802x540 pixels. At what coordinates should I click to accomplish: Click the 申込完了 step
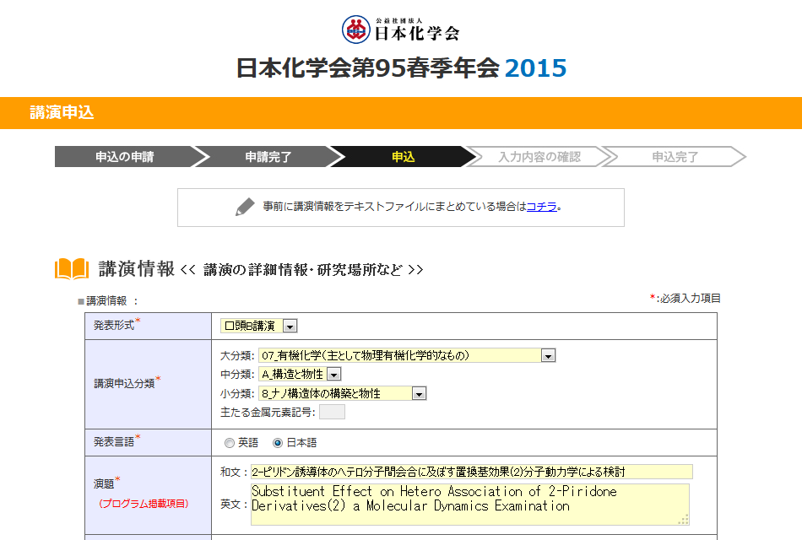click(x=675, y=157)
